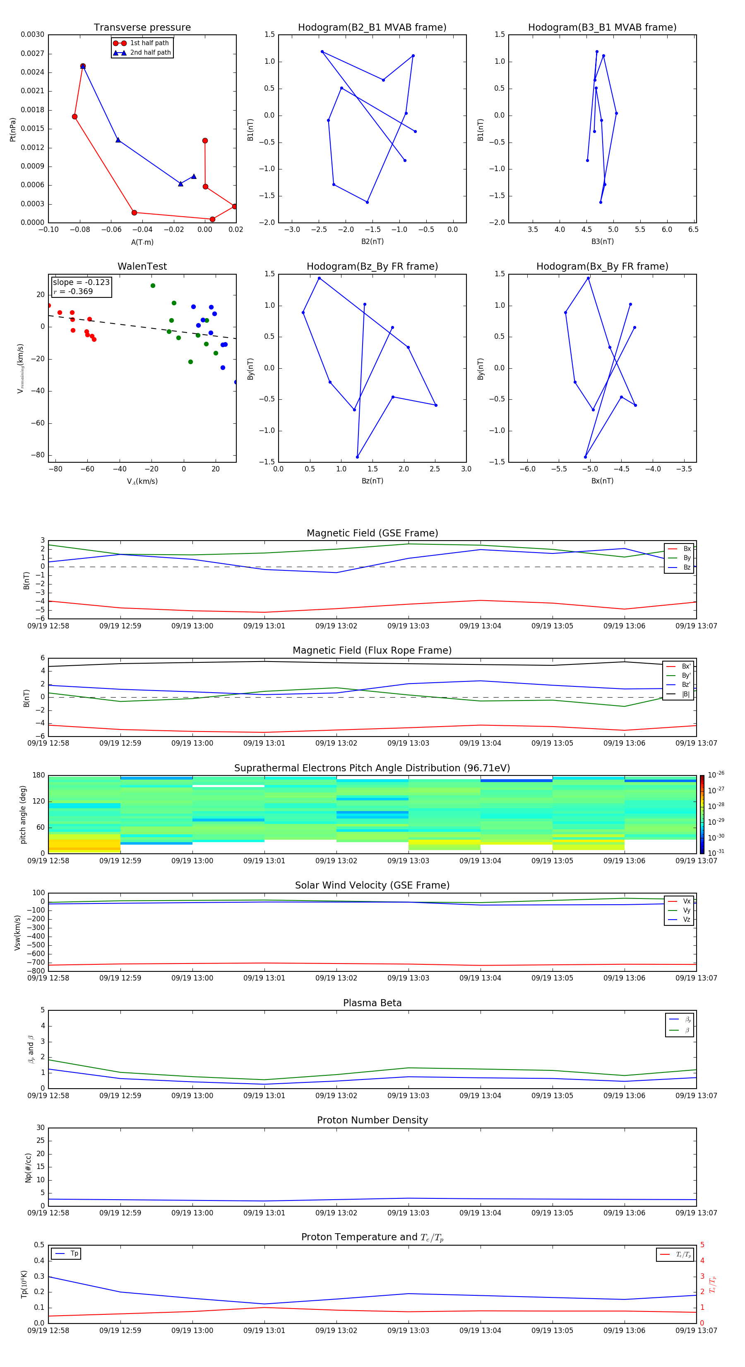Screen dimensions: 745x1367
Task: Click the 'Tp(10^6K)' y-axis label
Action: click(24, 1284)
